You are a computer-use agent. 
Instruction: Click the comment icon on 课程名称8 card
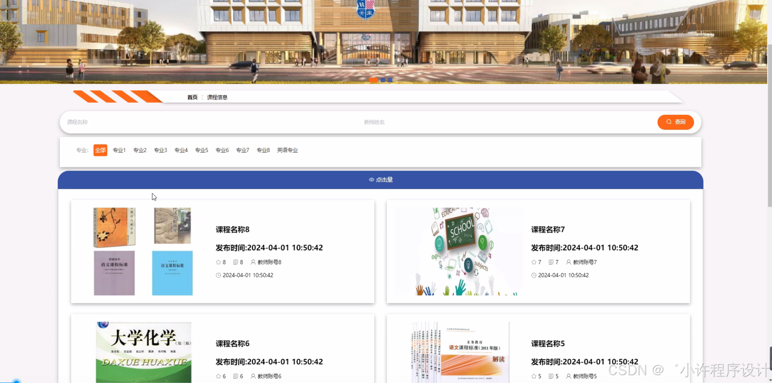[236, 262]
